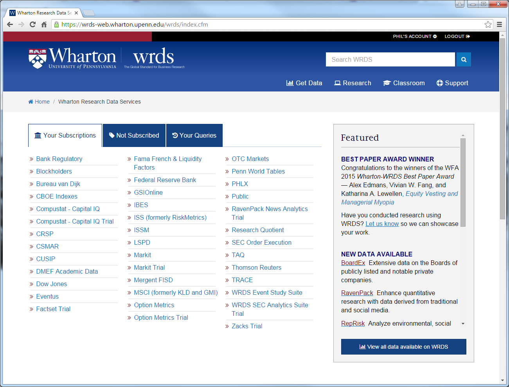Viewport: 509px width, 387px height.
Task: Open the Eventus link
Action: [47, 296]
